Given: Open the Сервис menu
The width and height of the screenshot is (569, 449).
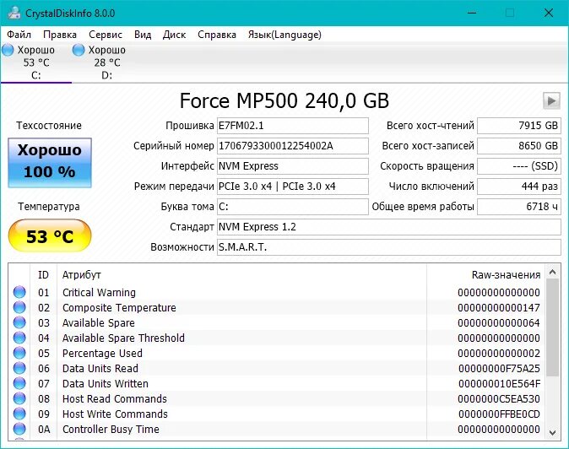Looking at the screenshot, I should 106,35.
